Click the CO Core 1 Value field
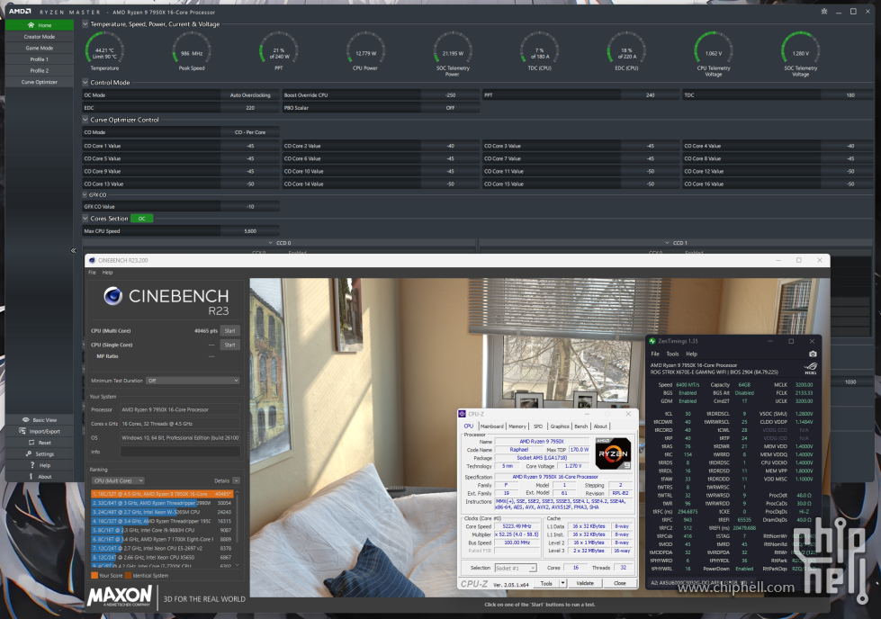The height and width of the screenshot is (619, 881). click(x=180, y=146)
